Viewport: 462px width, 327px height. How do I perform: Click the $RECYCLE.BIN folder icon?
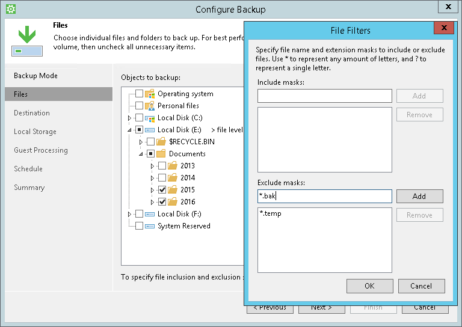click(161, 142)
